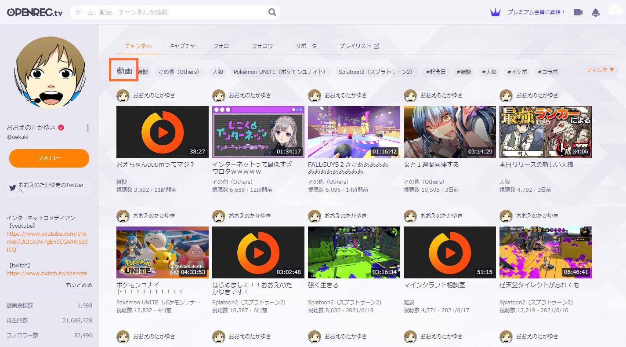Open video title 女と１週間同棲する
The image size is (626, 347).
431,164
